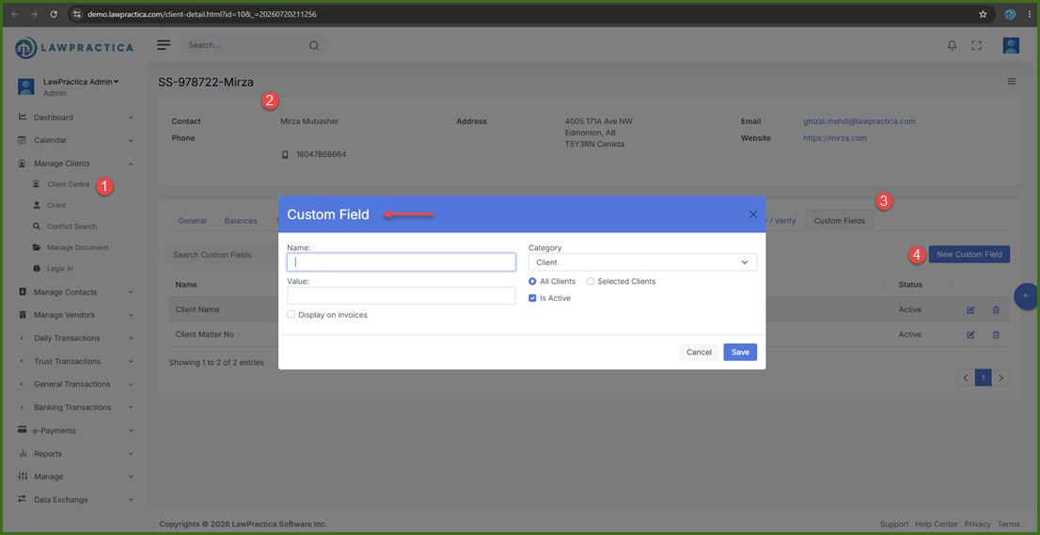The height and width of the screenshot is (535, 1040).
Task: Click Save in Custom Field dialog
Action: (x=740, y=352)
